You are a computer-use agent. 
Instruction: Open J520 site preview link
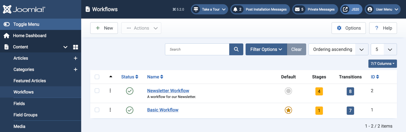[x=351, y=9]
